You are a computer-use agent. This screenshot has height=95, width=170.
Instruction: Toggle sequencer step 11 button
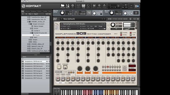coord(108,79)
